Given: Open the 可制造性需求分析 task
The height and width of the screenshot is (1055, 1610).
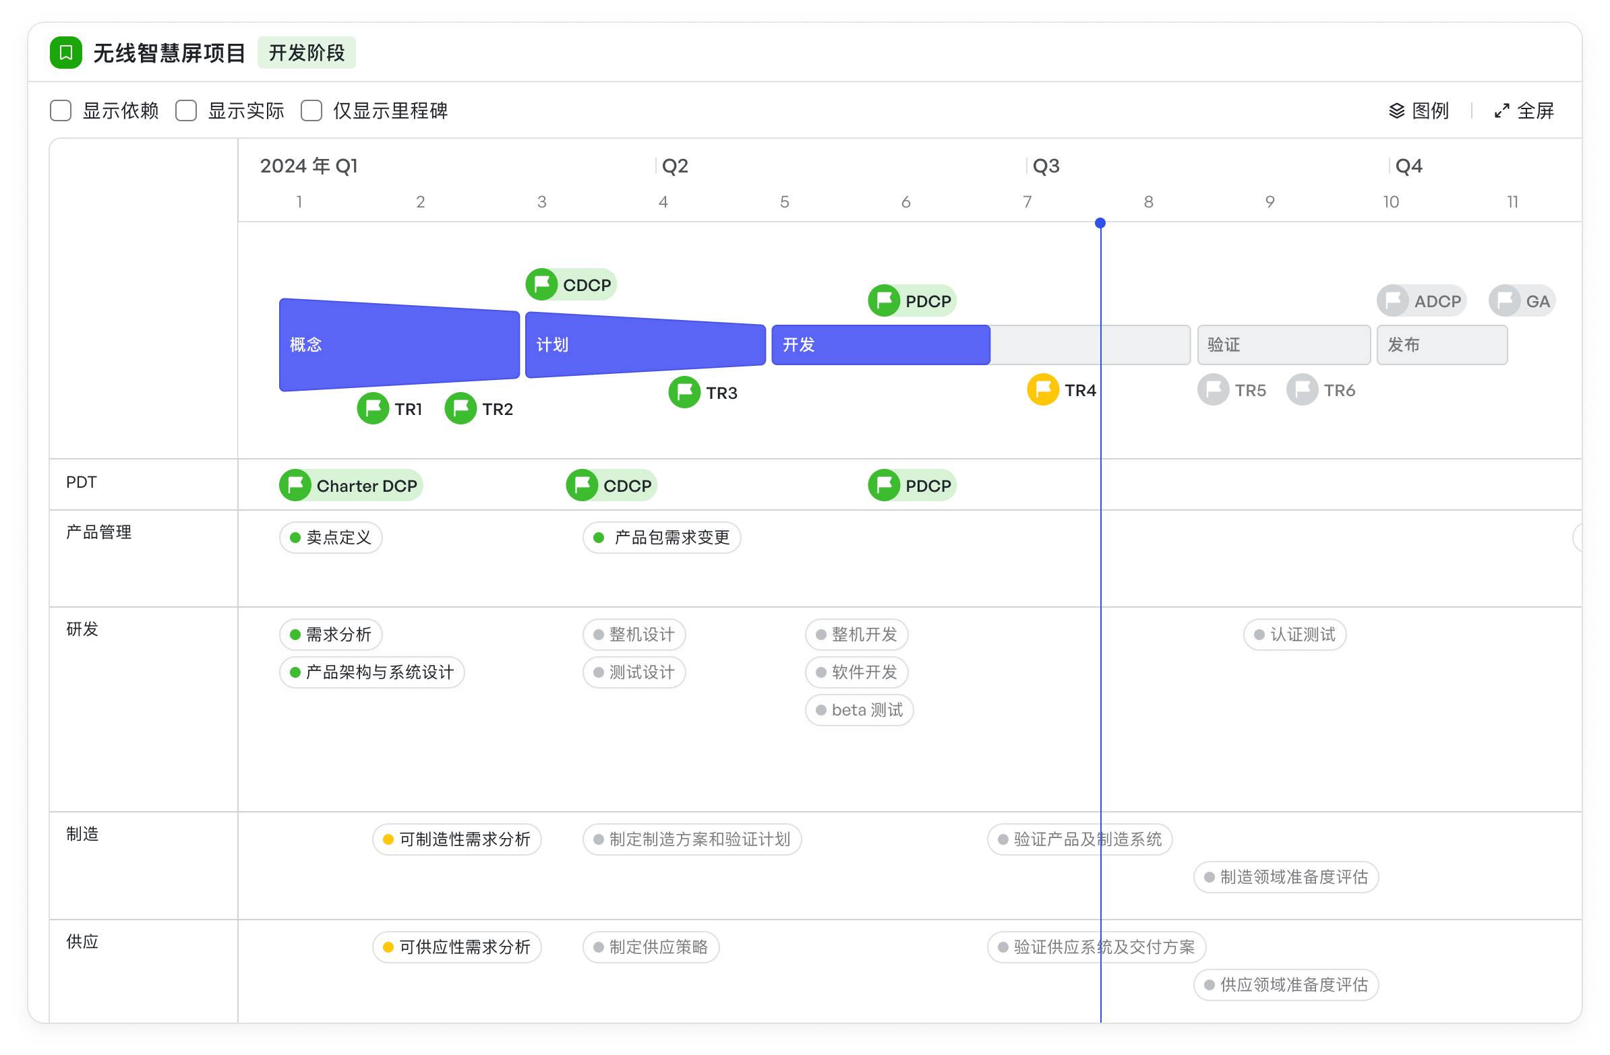Looking at the screenshot, I should tap(456, 839).
